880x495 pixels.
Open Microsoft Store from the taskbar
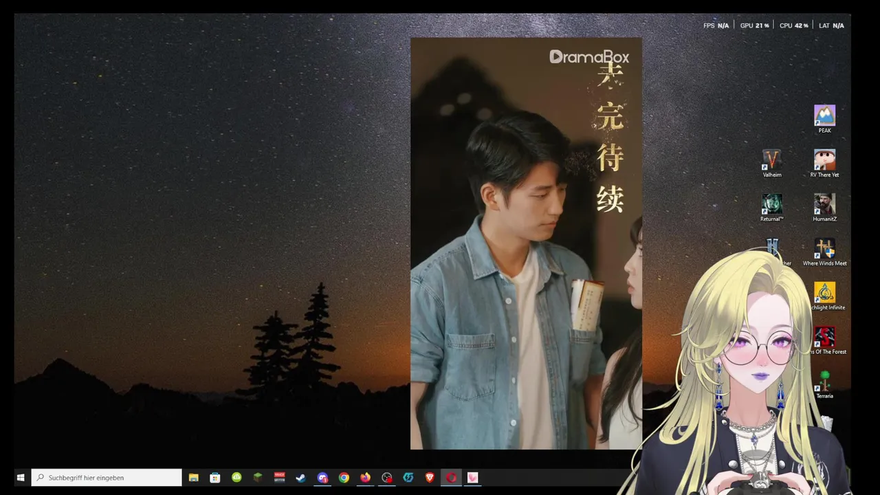[215, 477]
